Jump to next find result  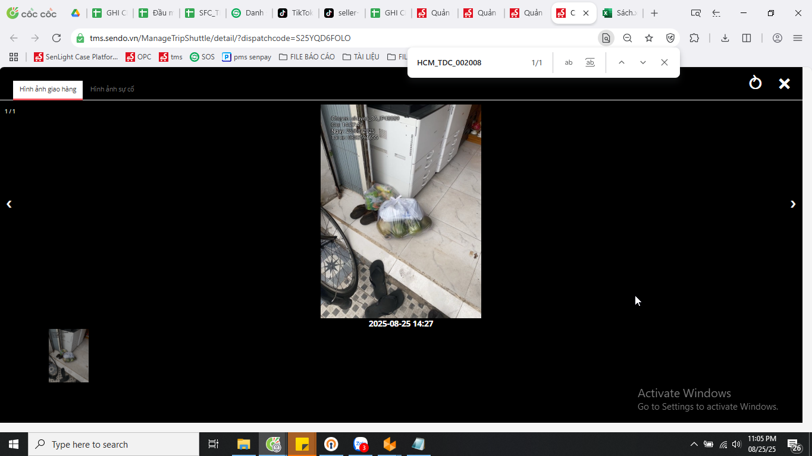coord(643,62)
